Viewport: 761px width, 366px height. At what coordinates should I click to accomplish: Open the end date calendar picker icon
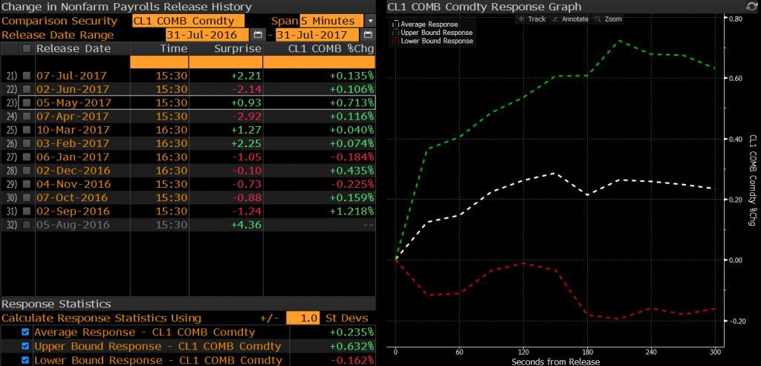coord(368,35)
